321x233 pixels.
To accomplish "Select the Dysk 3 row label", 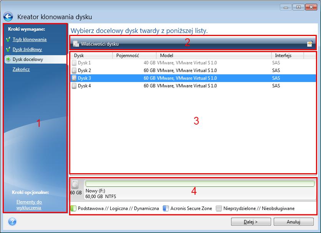I will tap(84, 78).
